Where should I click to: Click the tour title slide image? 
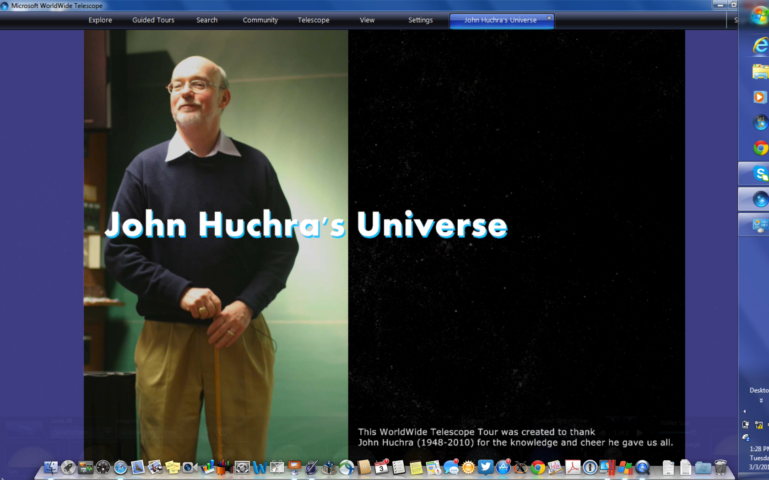pyautogui.click(x=384, y=229)
